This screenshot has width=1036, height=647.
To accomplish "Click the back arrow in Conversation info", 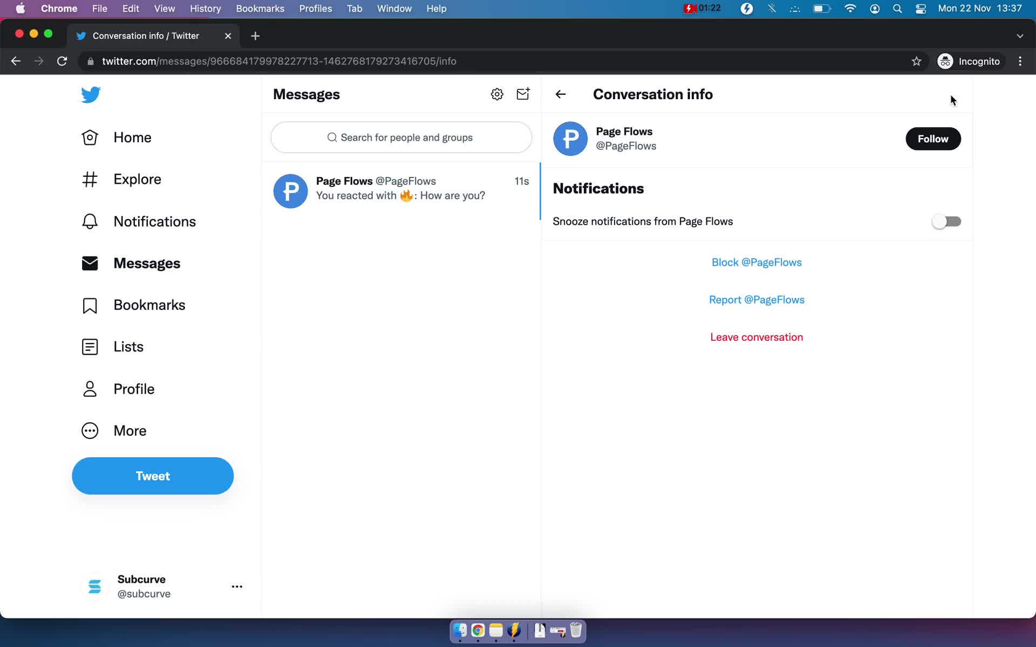I will [x=560, y=94].
